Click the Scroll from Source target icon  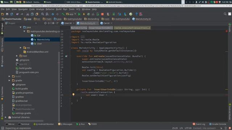point(45,23)
